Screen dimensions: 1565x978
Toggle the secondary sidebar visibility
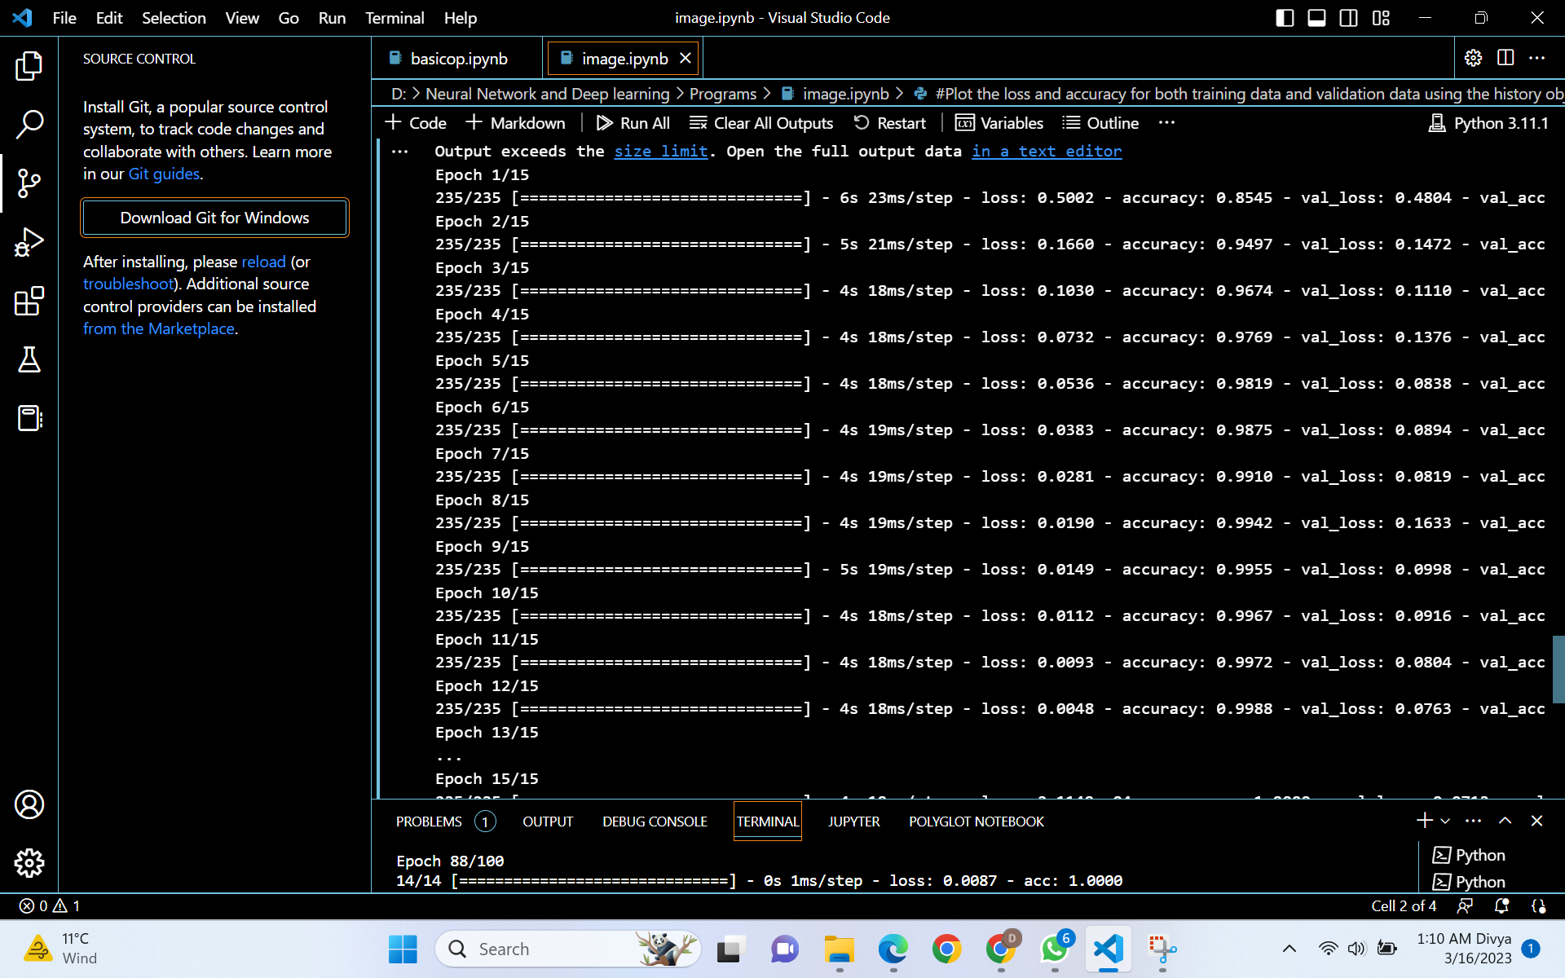(1348, 18)
